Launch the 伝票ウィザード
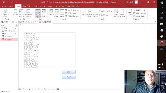This screenshot has height=93, width=166. pyautogui.click(x=116, y=13)
